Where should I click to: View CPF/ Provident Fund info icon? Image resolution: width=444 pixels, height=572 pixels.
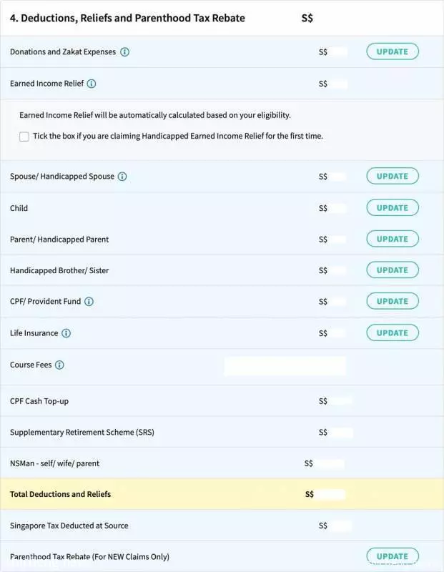pyautogui.click(x=89, y=301)
